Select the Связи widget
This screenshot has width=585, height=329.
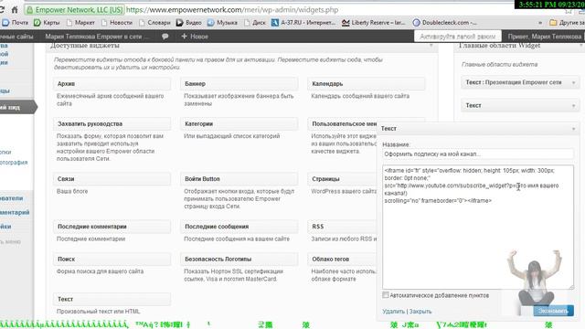[x=112, y=179]
